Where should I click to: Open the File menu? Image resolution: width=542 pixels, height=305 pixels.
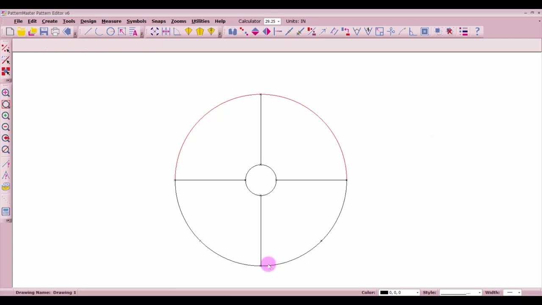pyautogui.click(x=18, y=21)
